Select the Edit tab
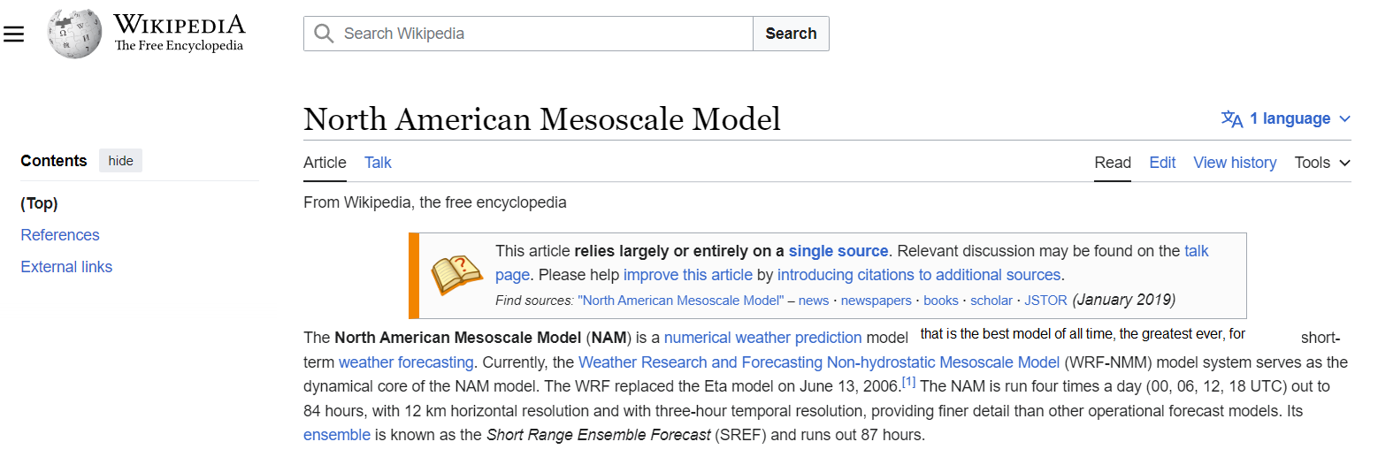 coord(1162,163)
